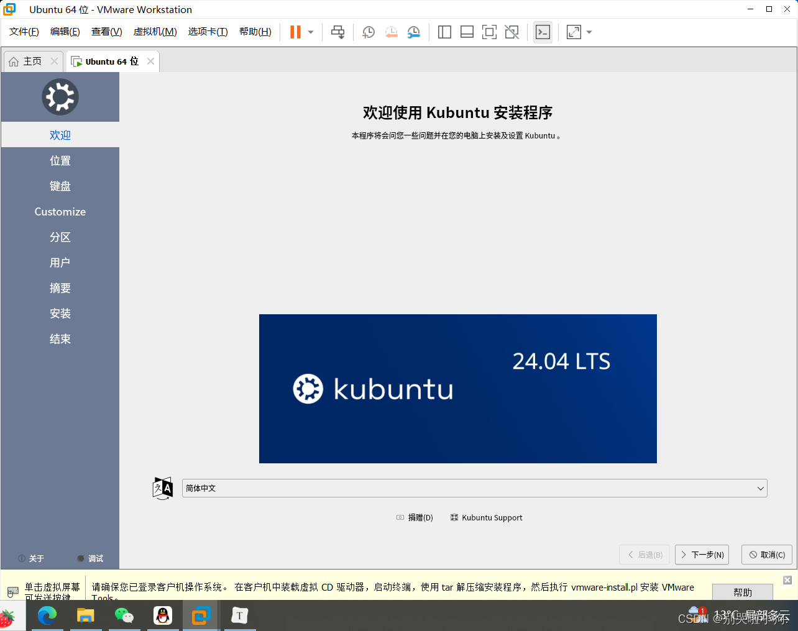Open the 文件(F) menu

tap(24, 32)
